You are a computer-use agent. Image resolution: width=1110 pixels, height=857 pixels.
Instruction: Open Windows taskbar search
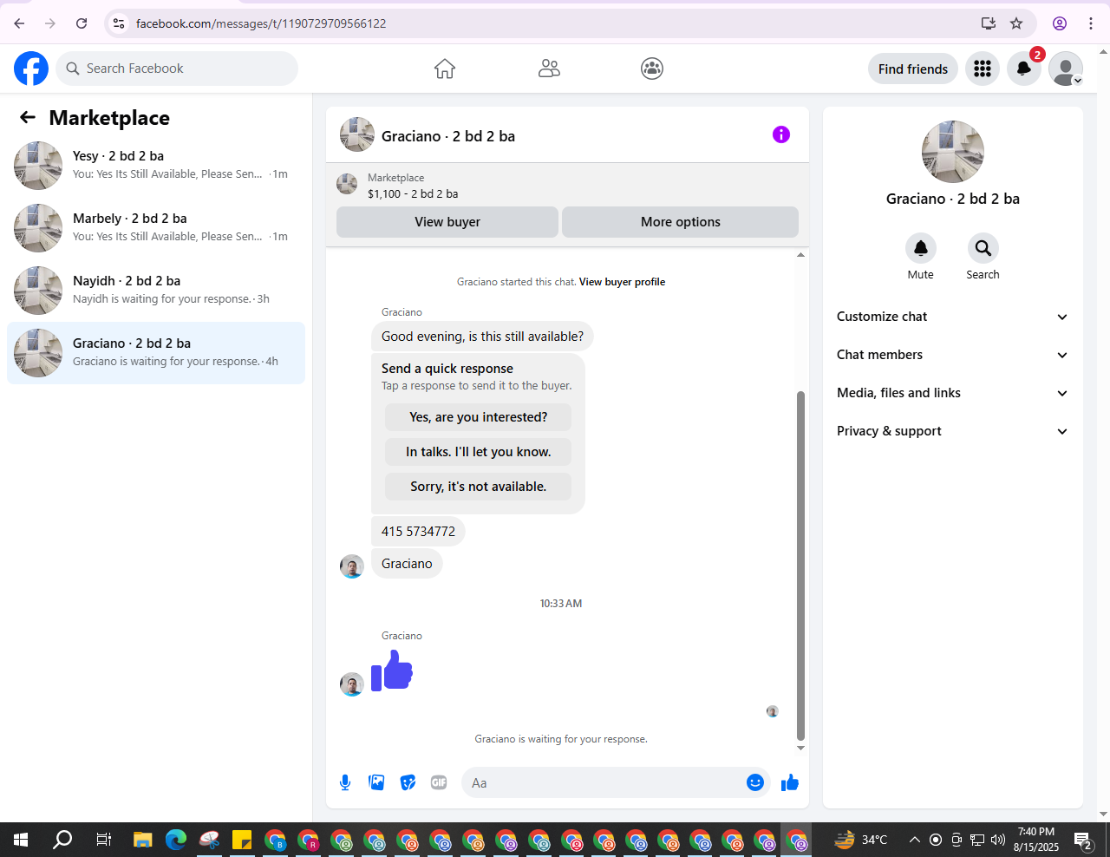[x=62, y=840]
